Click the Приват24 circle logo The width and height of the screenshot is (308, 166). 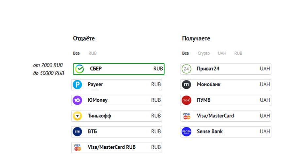click(186, 69)
